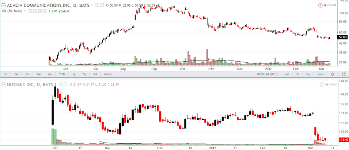This screenshot has width=349, height=150.
Task: Click the 35.00 label on the Nutanix price axis
Action: coord(344,104)
